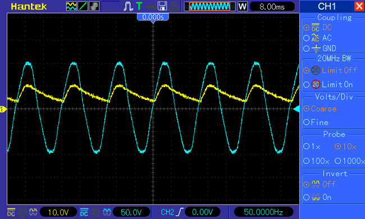
Task: Click the green diagonal line icon
Action: [83, 6]
